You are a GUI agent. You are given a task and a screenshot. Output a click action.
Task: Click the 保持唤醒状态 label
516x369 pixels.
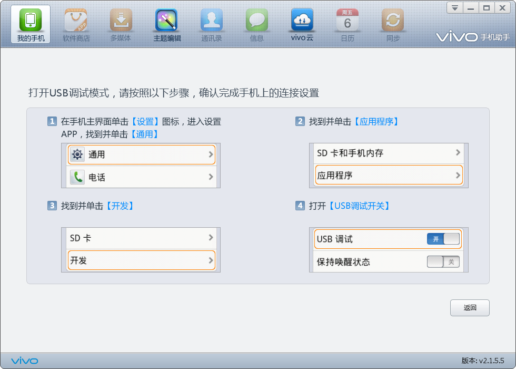point(343,262)
